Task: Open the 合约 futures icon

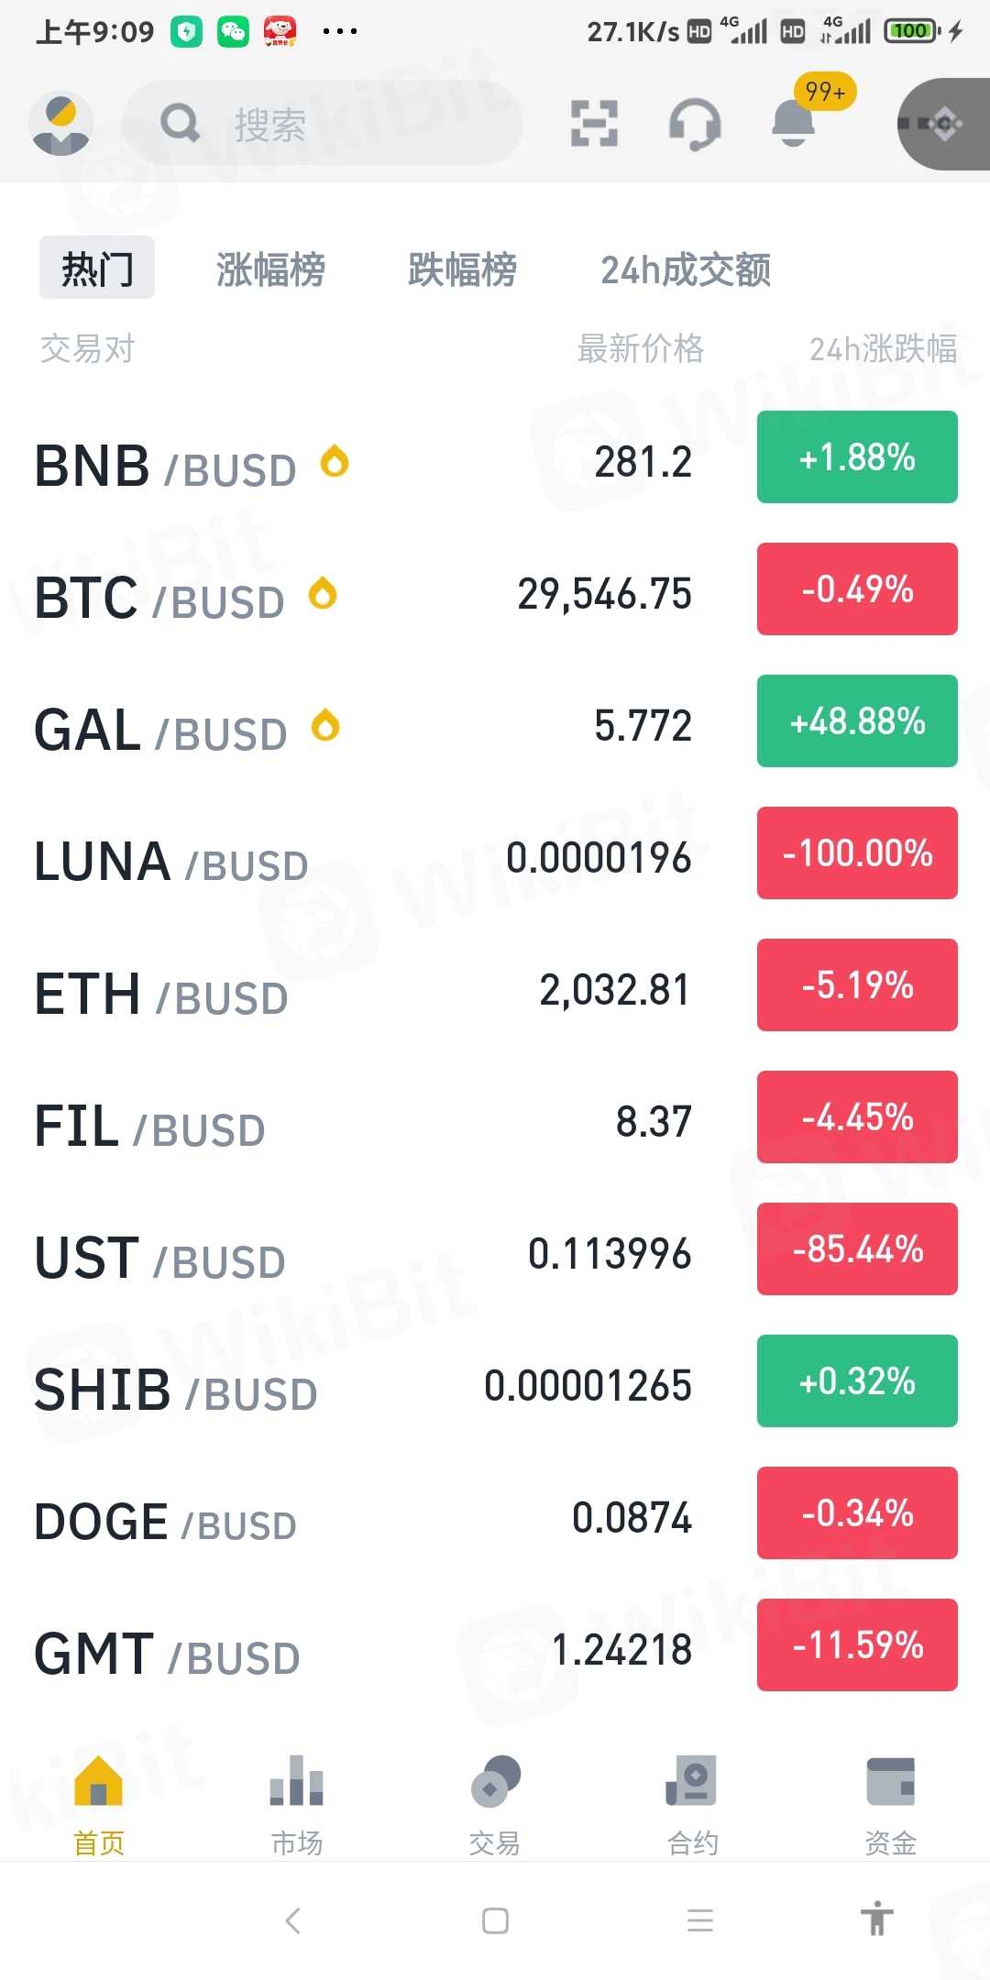Action: [x=692, y=1783]
